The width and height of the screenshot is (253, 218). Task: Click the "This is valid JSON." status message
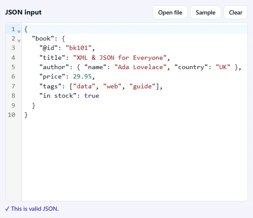pyautogui.click(x=32, y=209)
